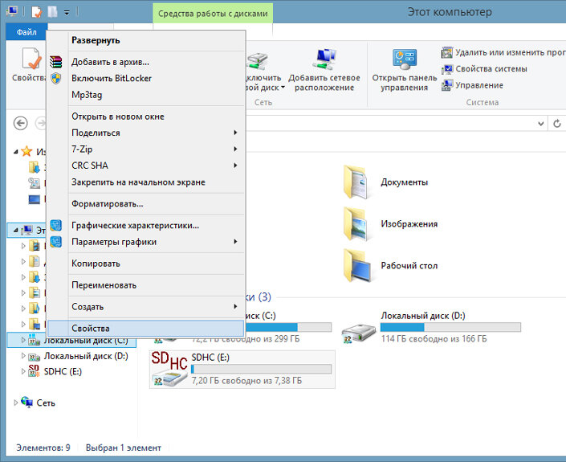The height and width of the screenshot is (462, 566).
Task: Select Свойства at context menu bottom
Action: (146, 329)
